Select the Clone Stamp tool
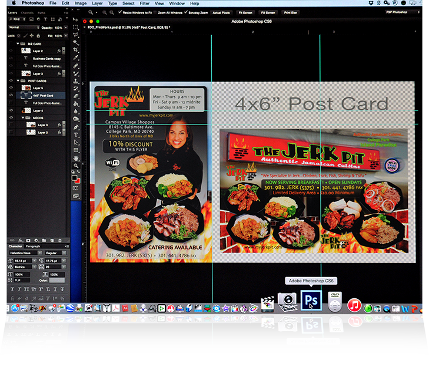 (x=76, y=81)
